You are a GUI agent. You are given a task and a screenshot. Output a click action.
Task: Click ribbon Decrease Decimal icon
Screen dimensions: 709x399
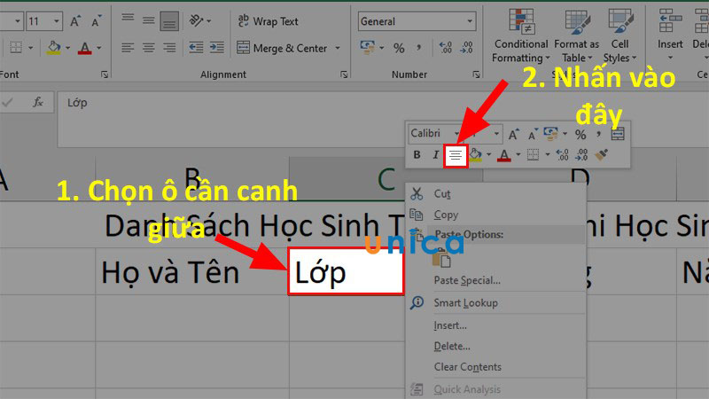pos(467,48)
